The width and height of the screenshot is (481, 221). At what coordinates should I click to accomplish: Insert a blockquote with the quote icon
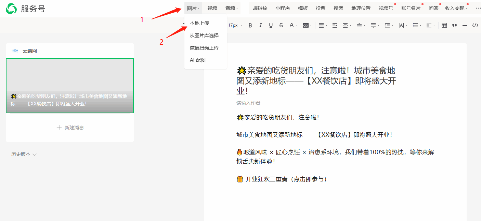455,25
